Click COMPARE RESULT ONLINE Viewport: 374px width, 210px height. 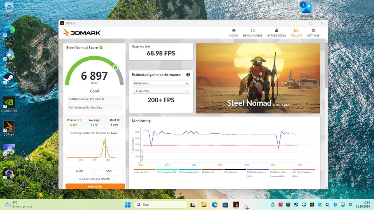(94, 179)
